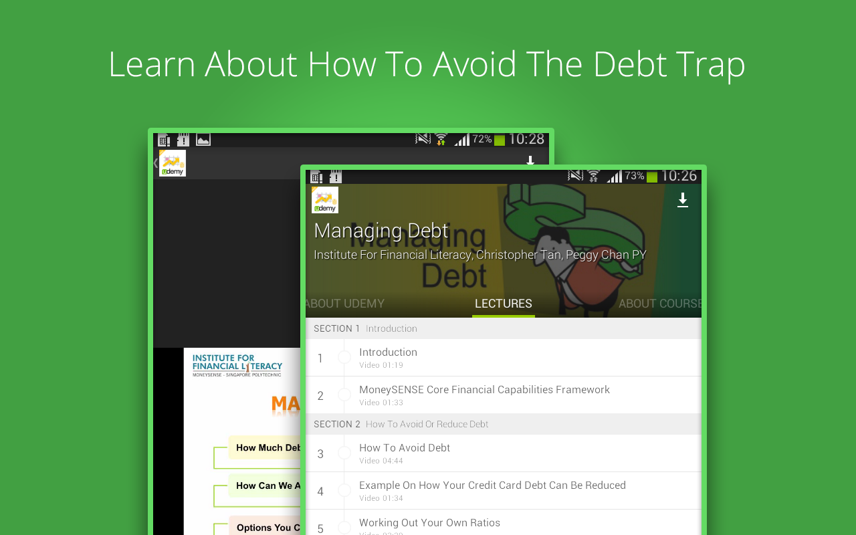This screenshot has height=535, width=856.
Task: Tap SIM card notification icon in back window
Action: pos(164,140)
